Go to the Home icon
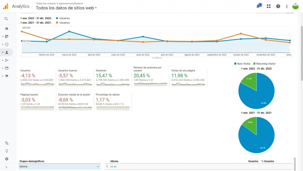Screen dimensions: 303x171 click(7, 28)
